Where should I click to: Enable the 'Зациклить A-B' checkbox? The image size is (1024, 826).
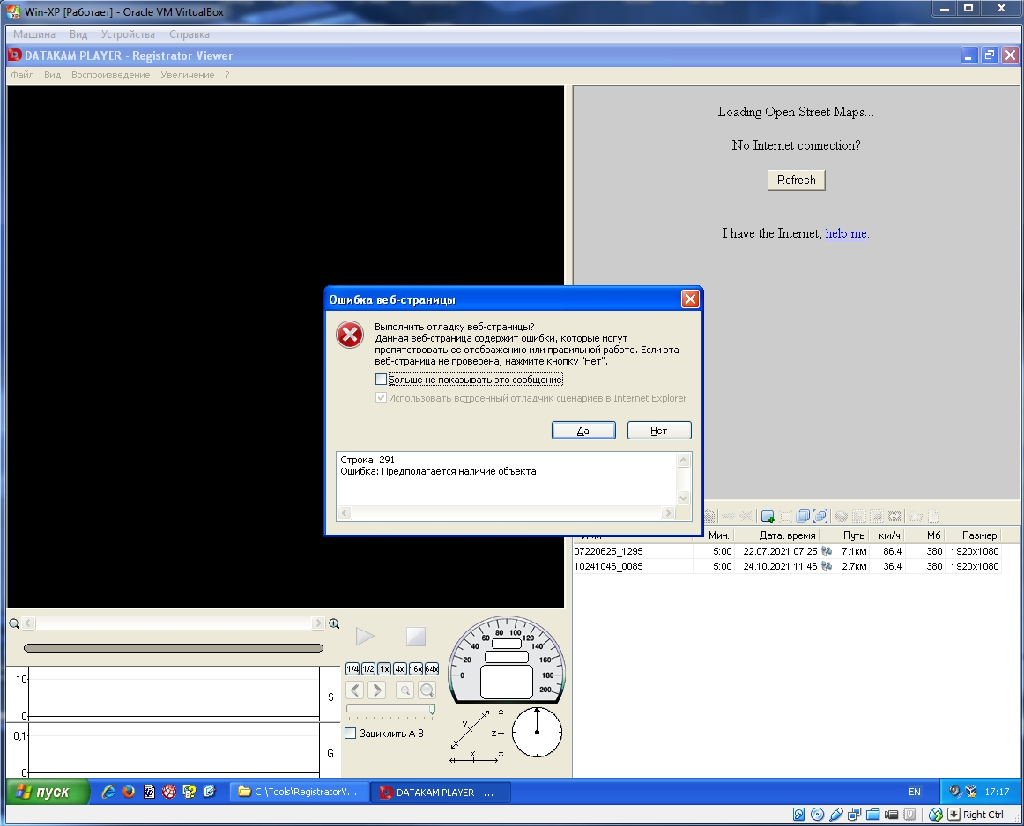(x=351, y=734)
